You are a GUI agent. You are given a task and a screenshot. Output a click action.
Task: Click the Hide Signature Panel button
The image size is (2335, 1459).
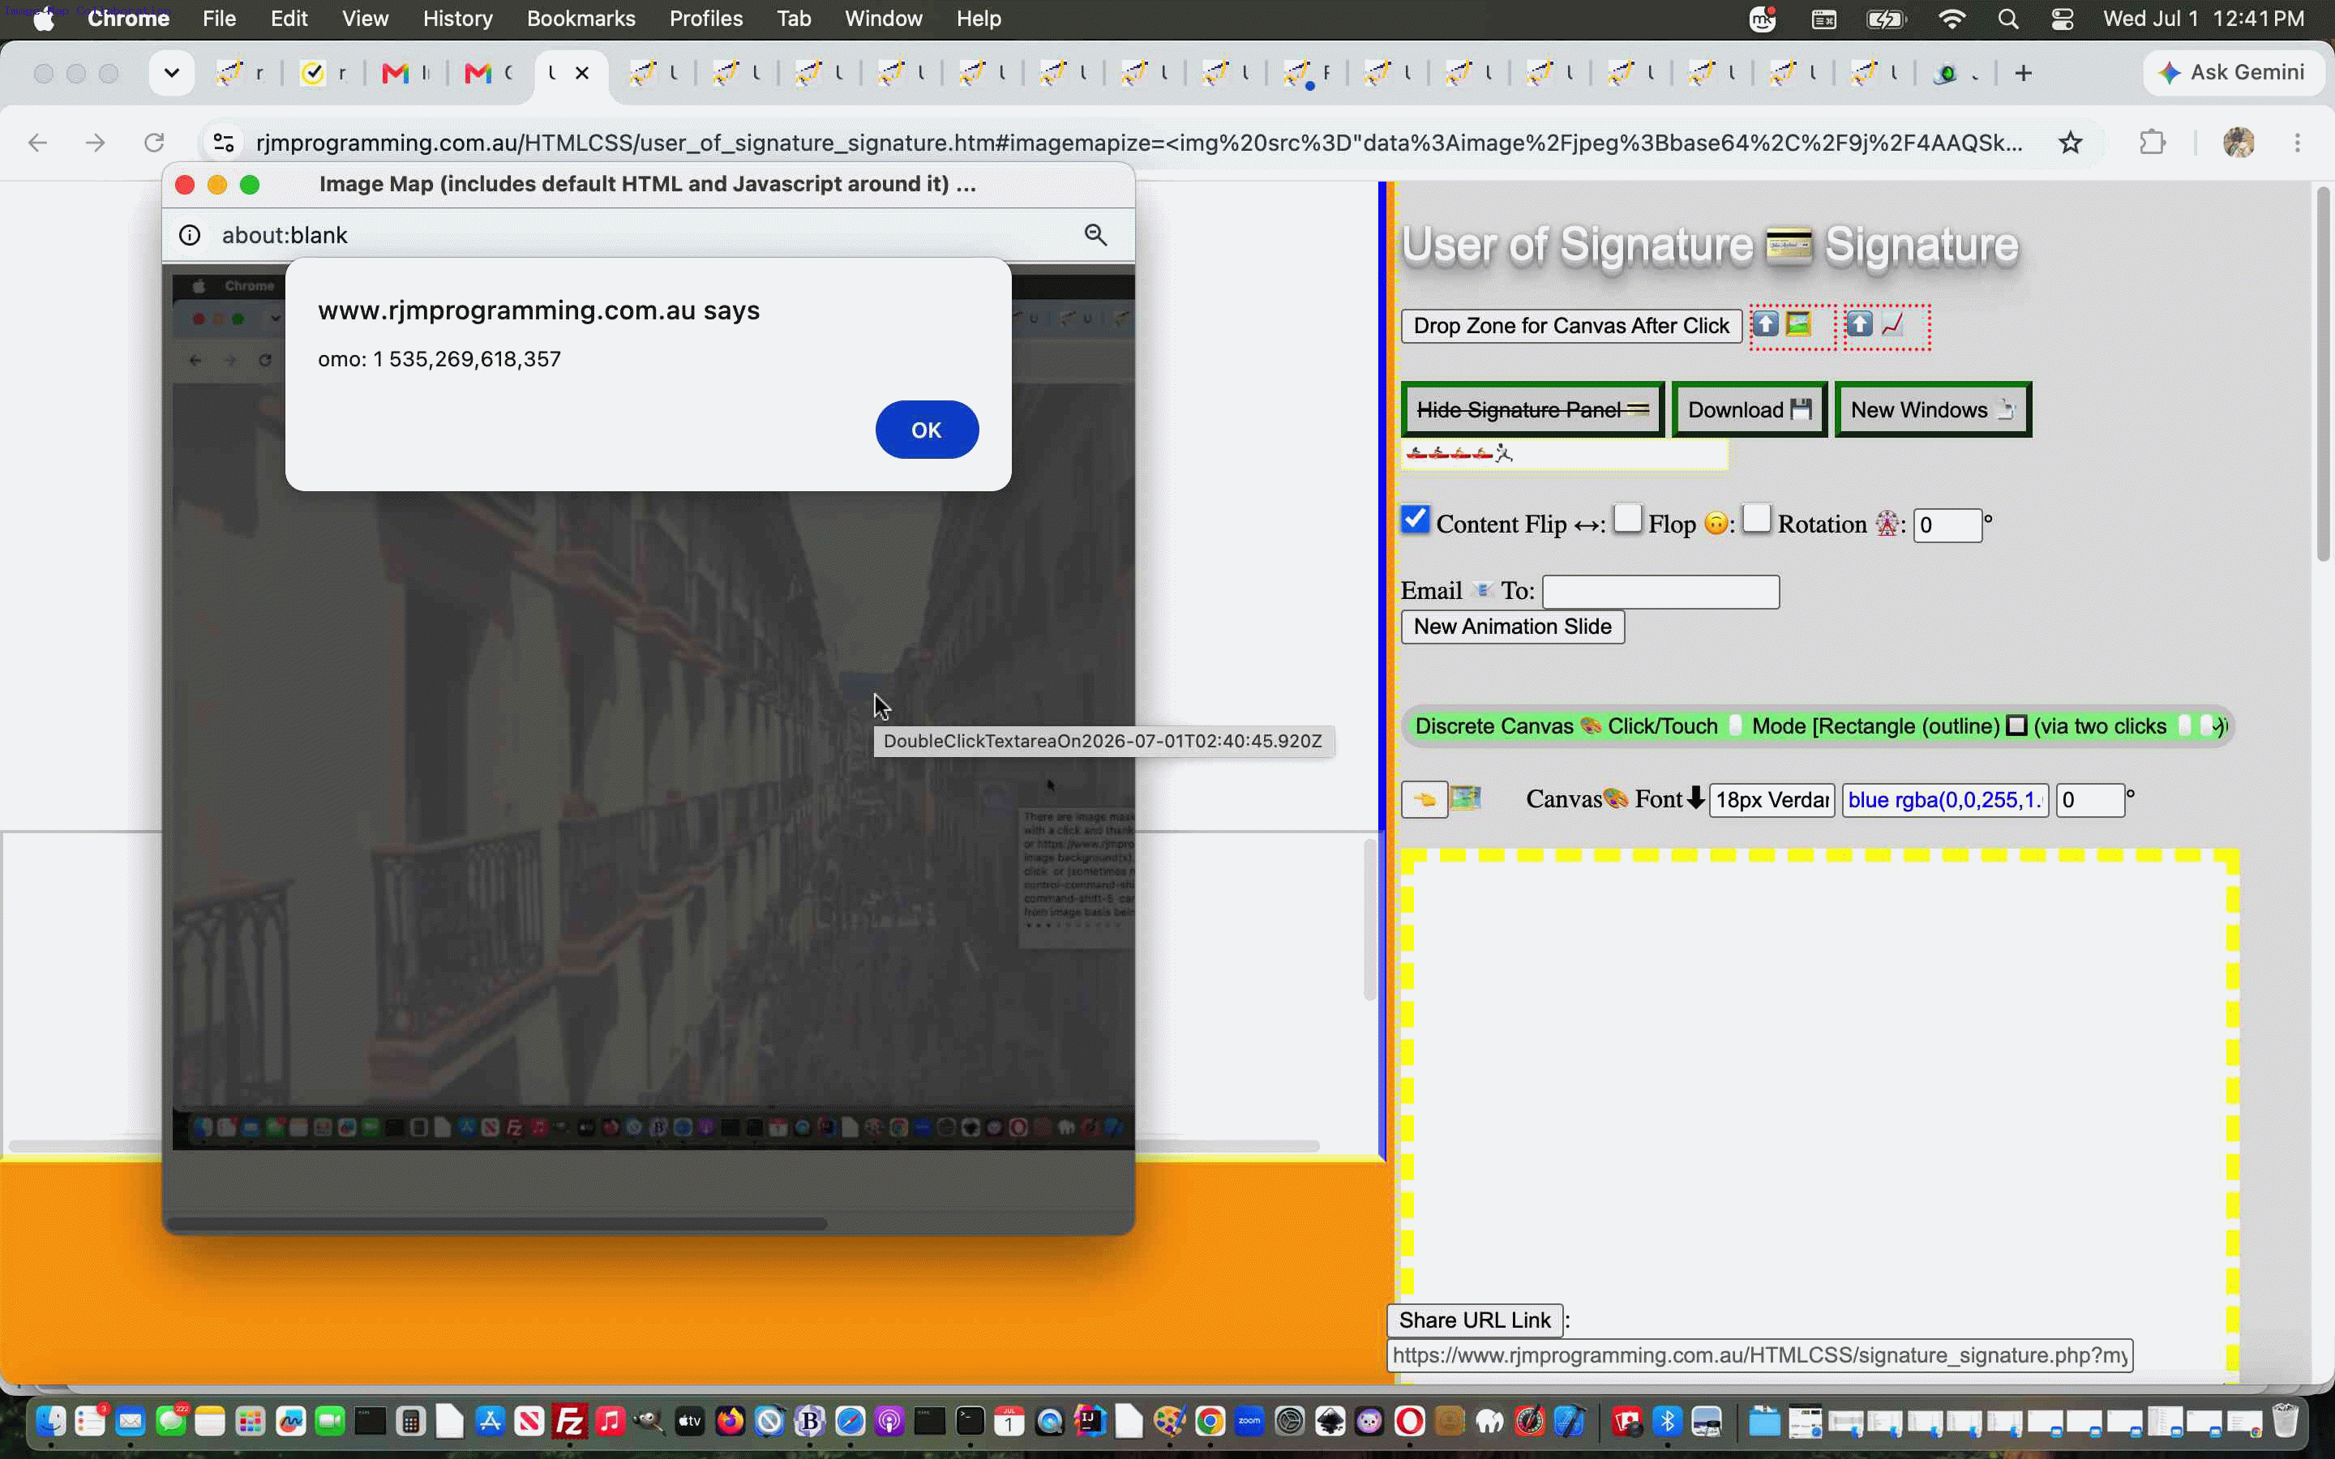(x=1532, y=410)
